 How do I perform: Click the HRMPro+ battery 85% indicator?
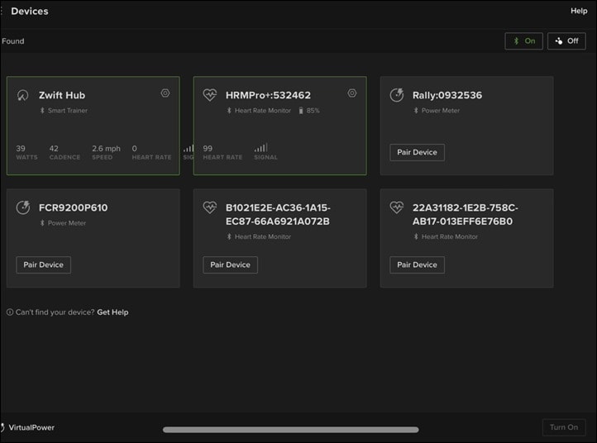(x=308, y=111)
